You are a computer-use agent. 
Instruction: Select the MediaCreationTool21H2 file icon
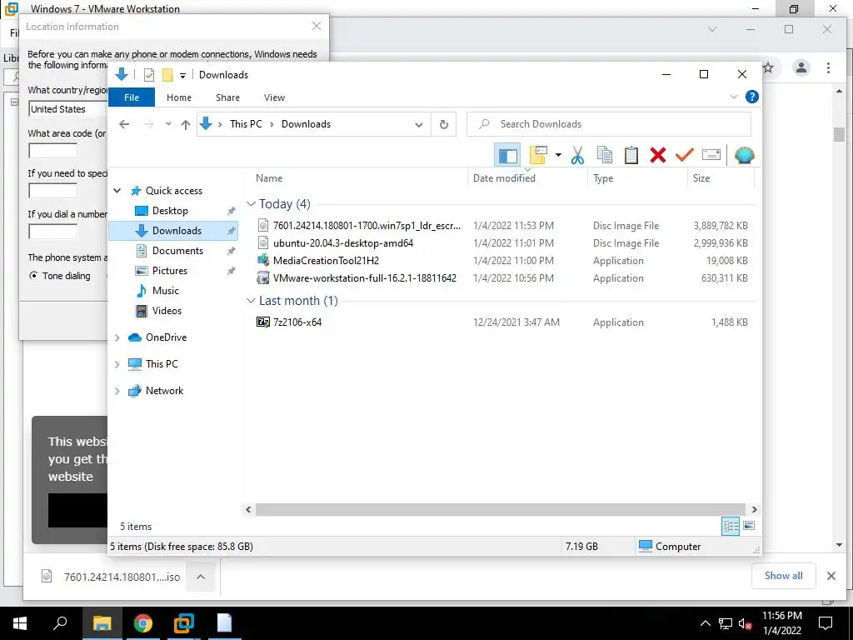[262, 260]
